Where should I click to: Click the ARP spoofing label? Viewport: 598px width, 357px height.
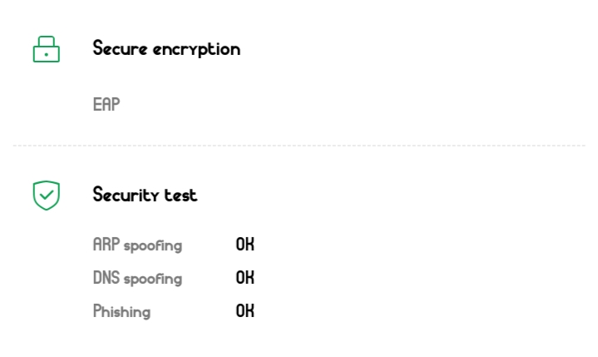point(137,245)
